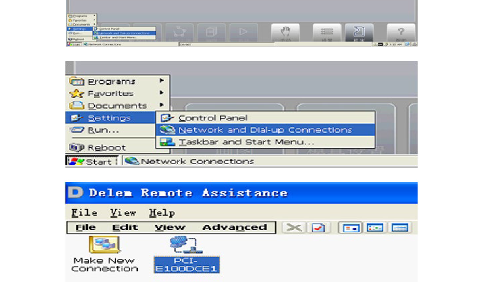Expand the arrow beside enlarged Favorites
503x282 pixels.
[x=161, y=93]
